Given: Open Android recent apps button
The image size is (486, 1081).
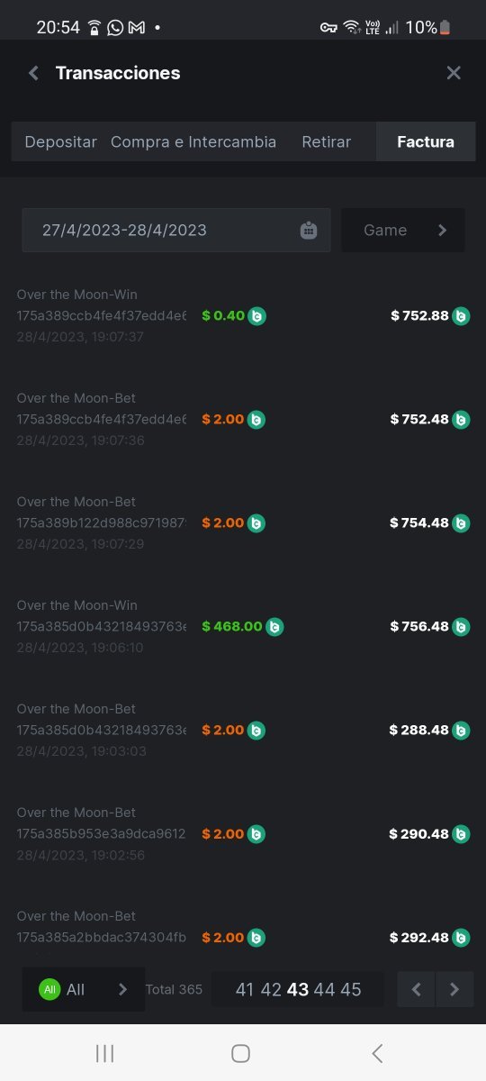Looking at the screenshot, I should coord(104,1053).
